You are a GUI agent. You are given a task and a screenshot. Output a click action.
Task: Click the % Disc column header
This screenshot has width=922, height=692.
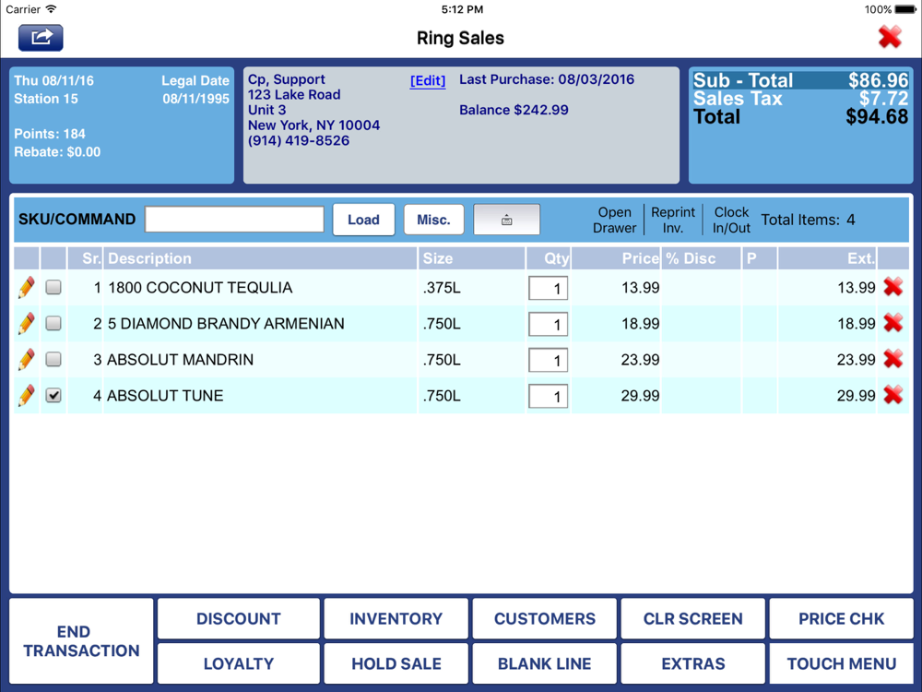(x=701, y=258)
